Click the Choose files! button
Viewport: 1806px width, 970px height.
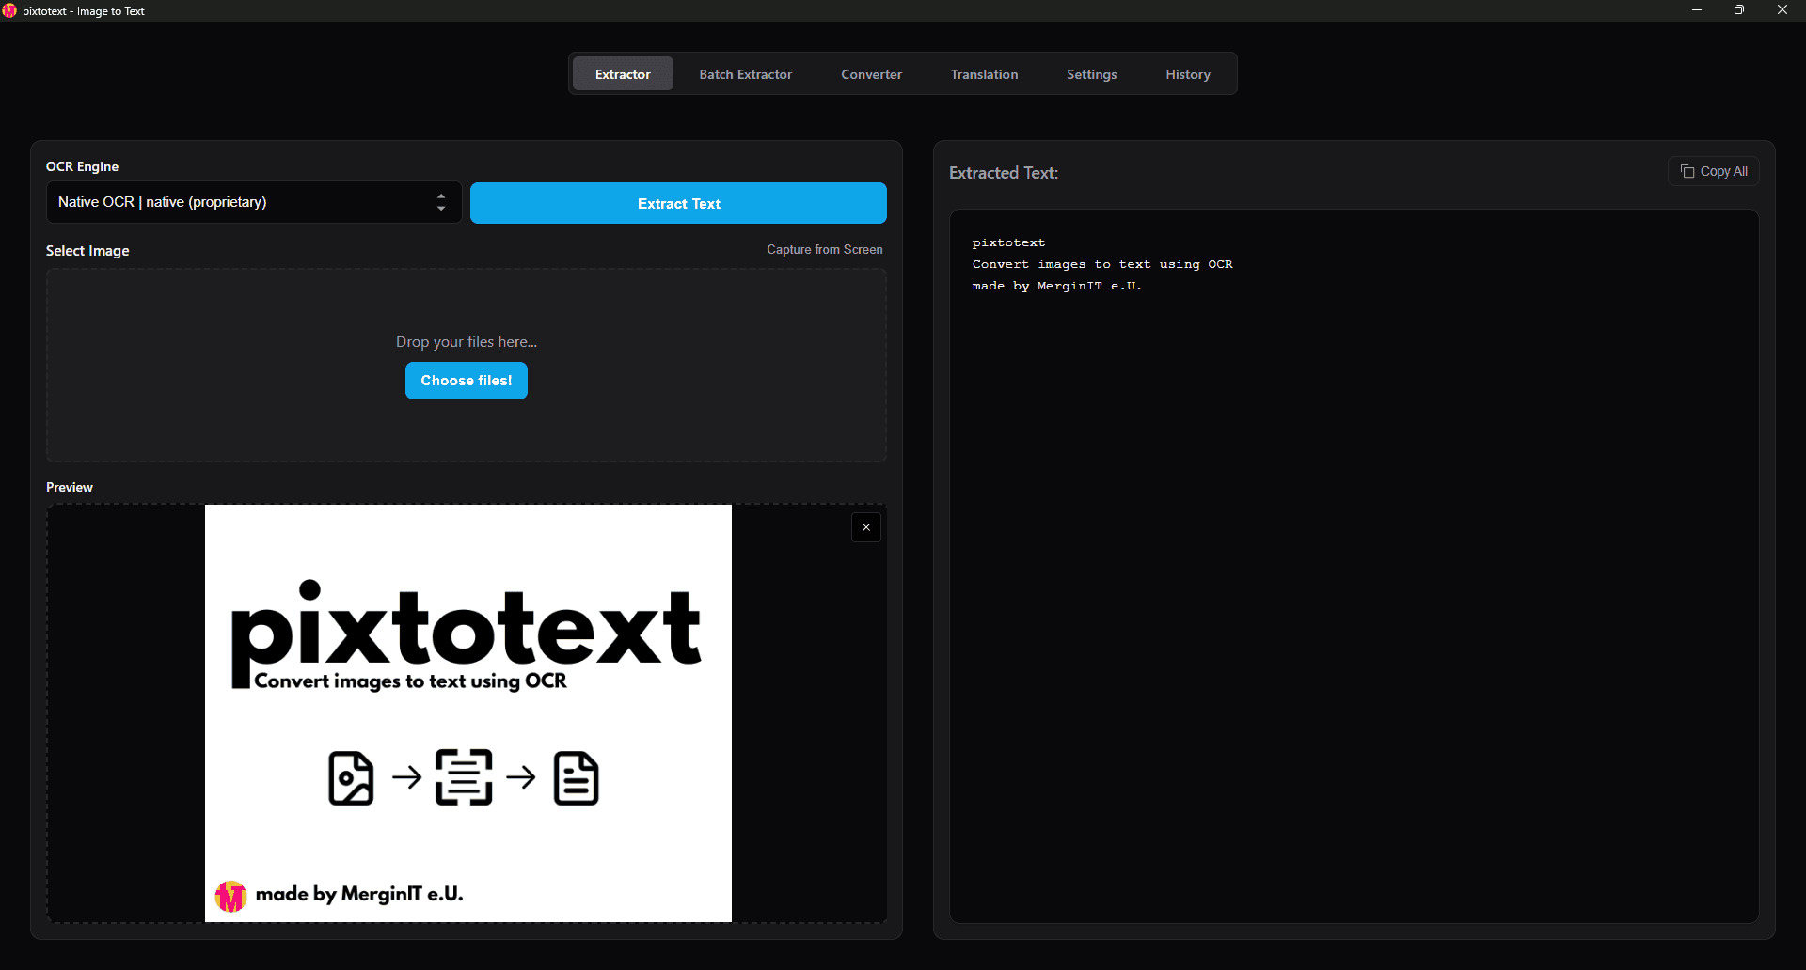coord(466,380)
